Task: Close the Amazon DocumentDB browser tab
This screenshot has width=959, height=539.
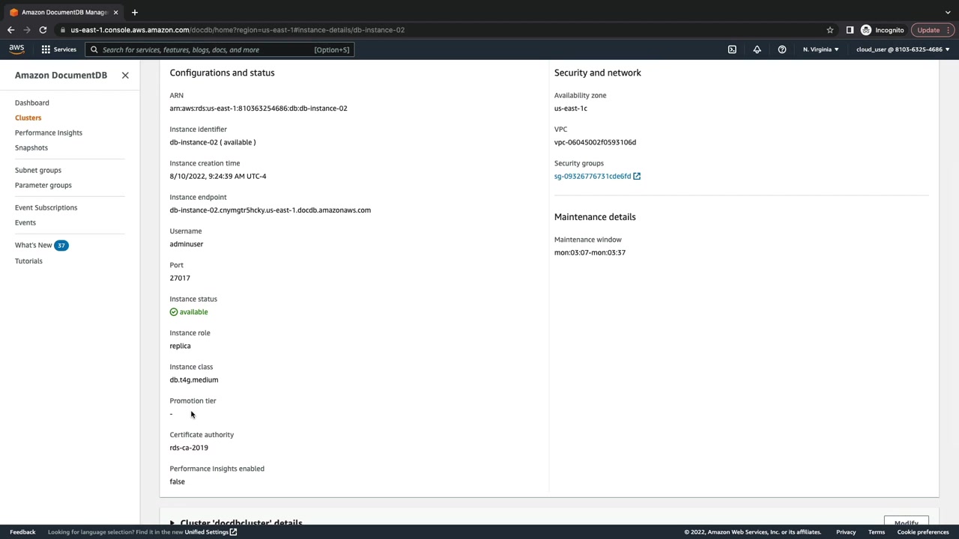Action: pos(115,12)
